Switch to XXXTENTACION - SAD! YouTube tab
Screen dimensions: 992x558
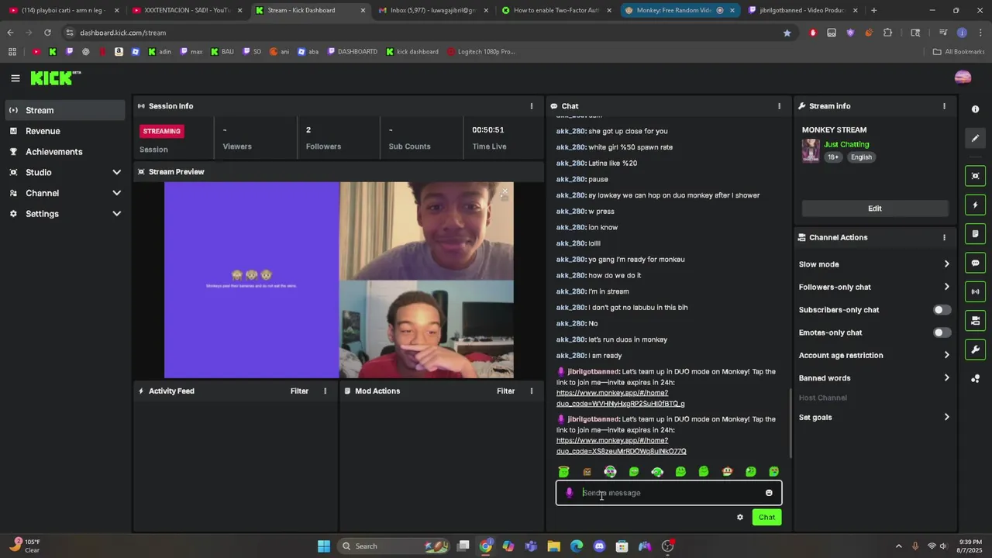click(x=186, y=10)
